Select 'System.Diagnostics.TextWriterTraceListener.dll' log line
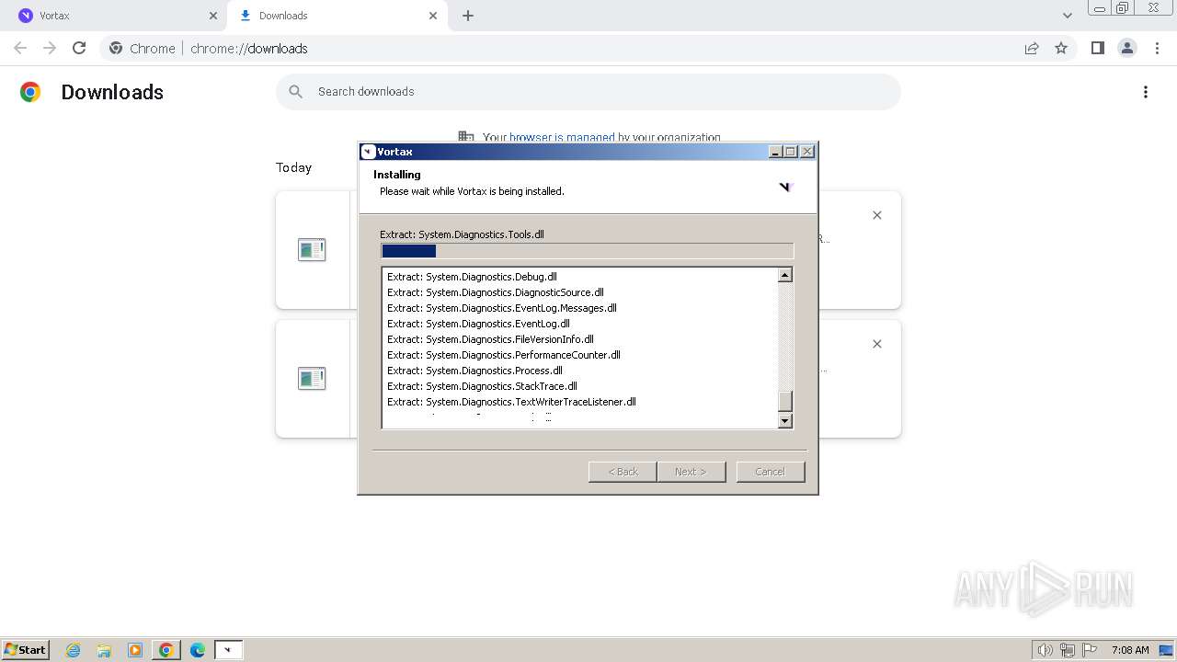Image resolution: width=1177 pixels, height=662 pixels. (x=511, y=402)
